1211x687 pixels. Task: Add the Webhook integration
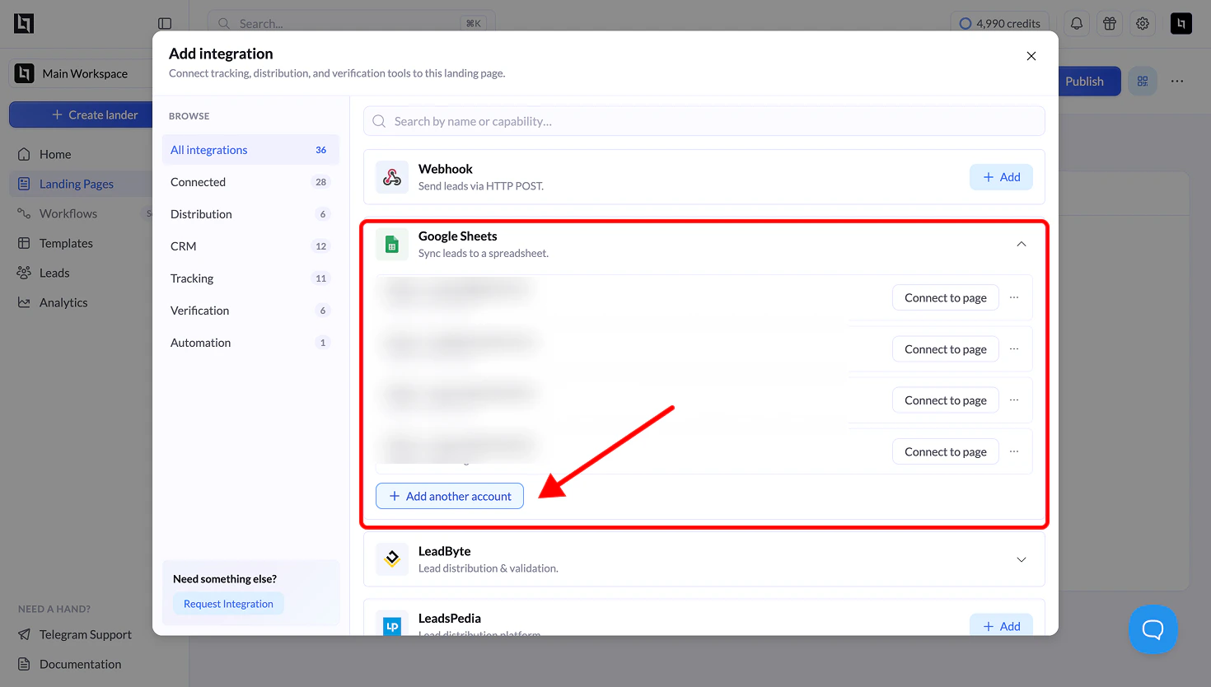tap(1001, 177)
